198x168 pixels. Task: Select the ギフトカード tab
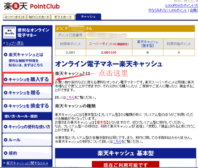tap(63, 17)
